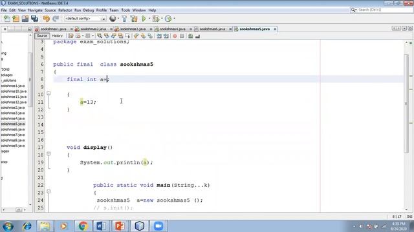Select sookshmas9.java in the project tree

[x=13, y=146]
